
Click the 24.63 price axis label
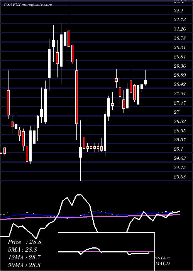point(180,158)
